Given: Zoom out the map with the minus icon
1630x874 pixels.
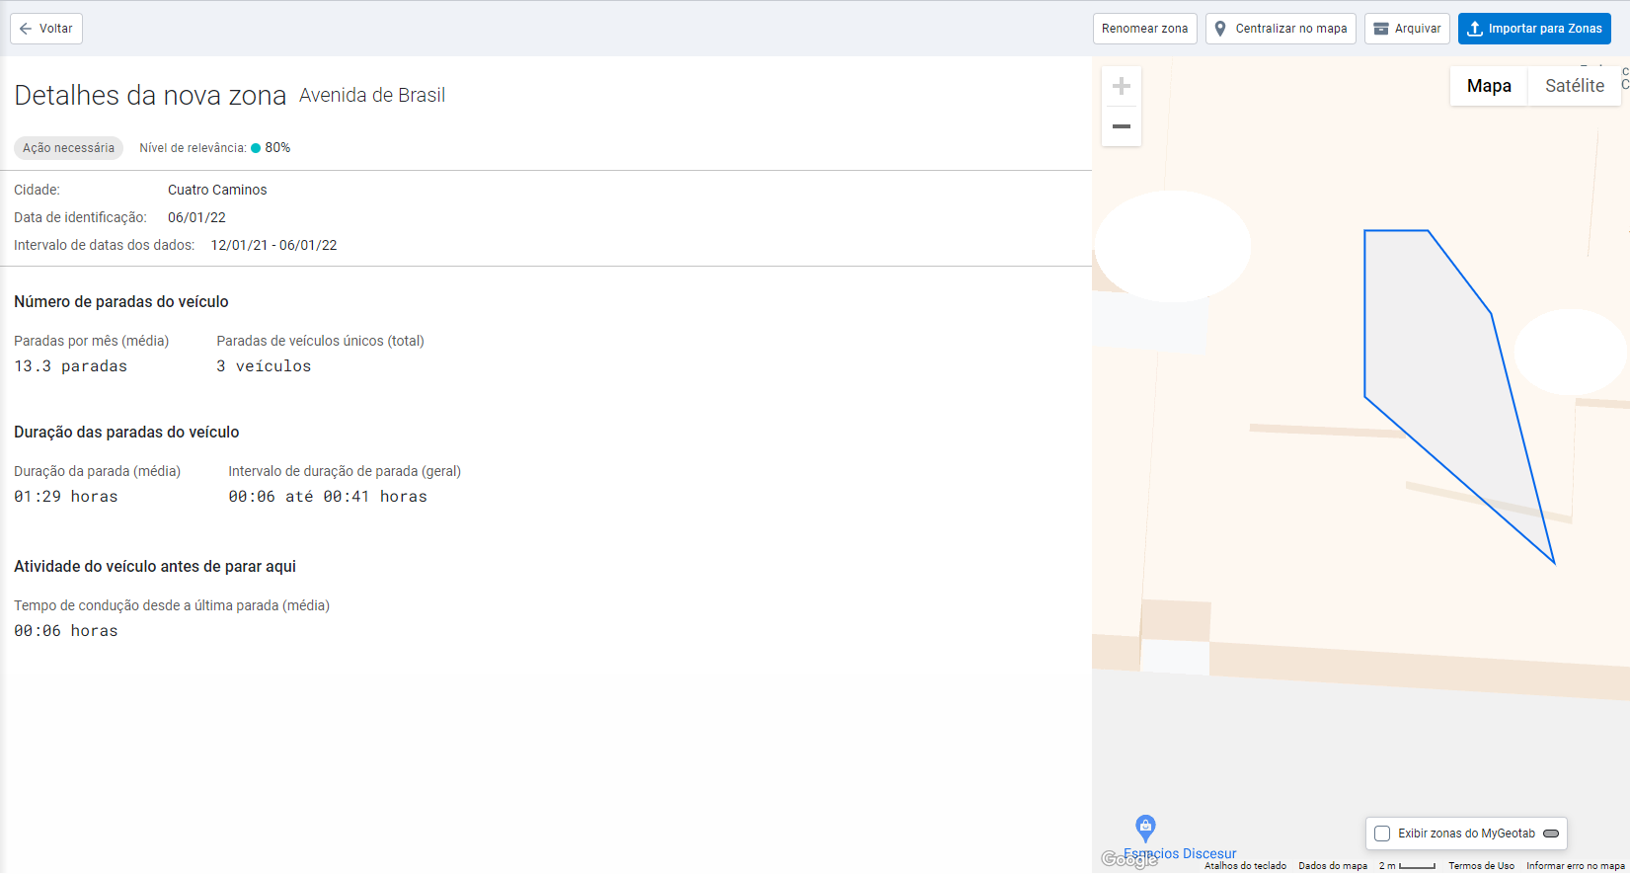Looking at the screenshot, I should pos(1122,126).
